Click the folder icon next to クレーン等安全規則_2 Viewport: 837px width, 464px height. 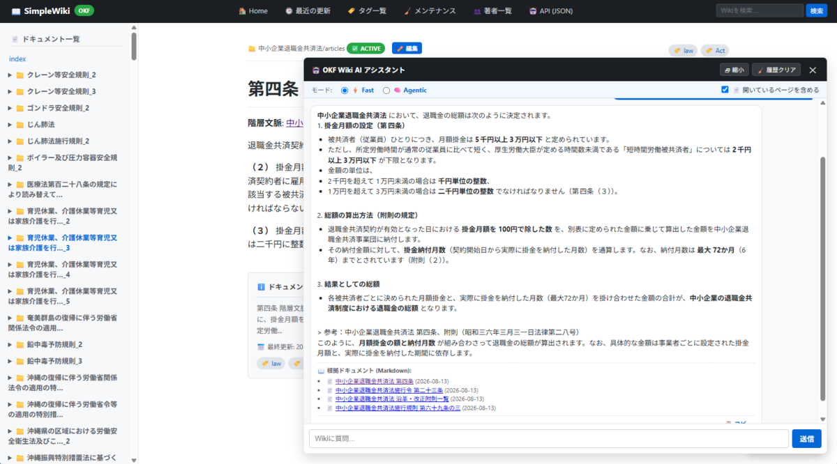(x=20, y=75)
